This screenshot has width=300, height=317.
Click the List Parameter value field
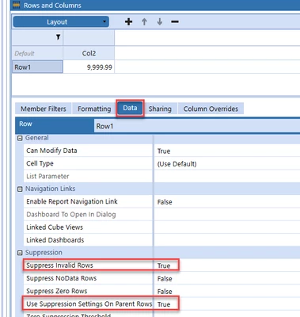tap(227, 177)
